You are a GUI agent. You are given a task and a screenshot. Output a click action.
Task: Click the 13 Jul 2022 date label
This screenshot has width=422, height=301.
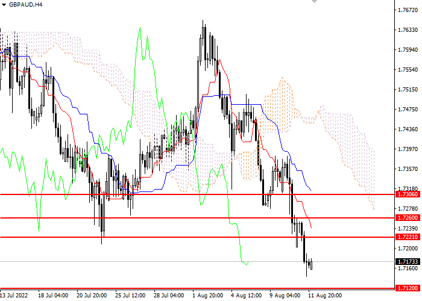14,296
